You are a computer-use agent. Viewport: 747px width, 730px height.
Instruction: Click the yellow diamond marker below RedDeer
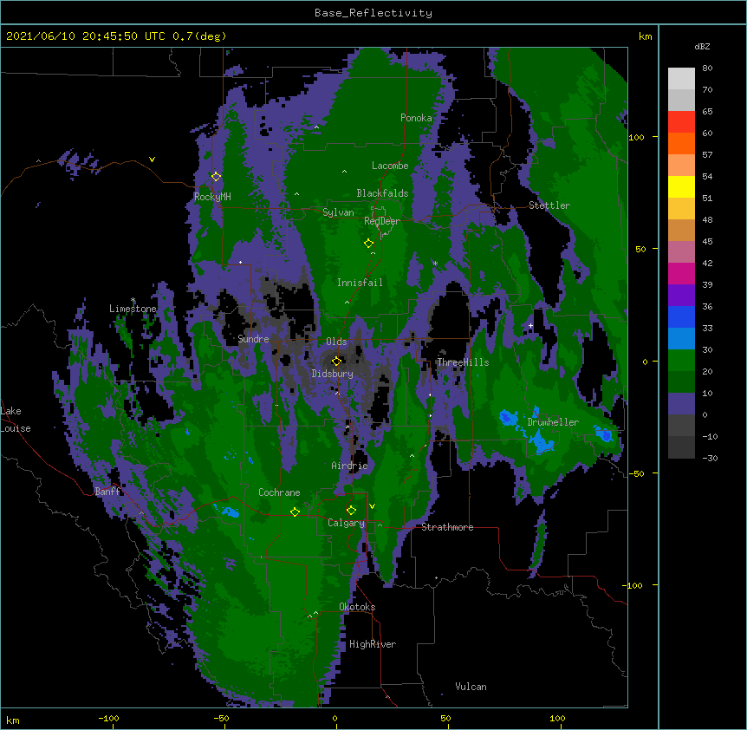pos(368,244)
